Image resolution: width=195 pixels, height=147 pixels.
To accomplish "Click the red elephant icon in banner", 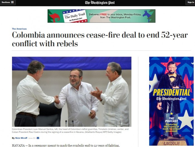I will click(55, 18).
